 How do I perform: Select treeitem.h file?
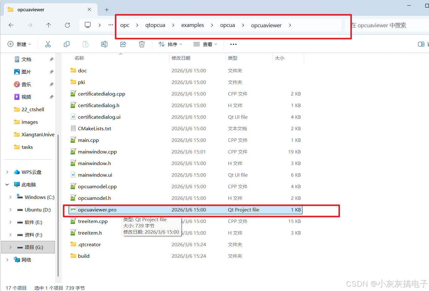point(185,233)
